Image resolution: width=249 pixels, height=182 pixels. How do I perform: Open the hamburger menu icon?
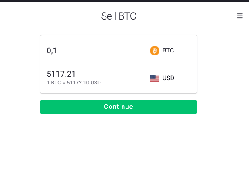[x=240, y=16]
